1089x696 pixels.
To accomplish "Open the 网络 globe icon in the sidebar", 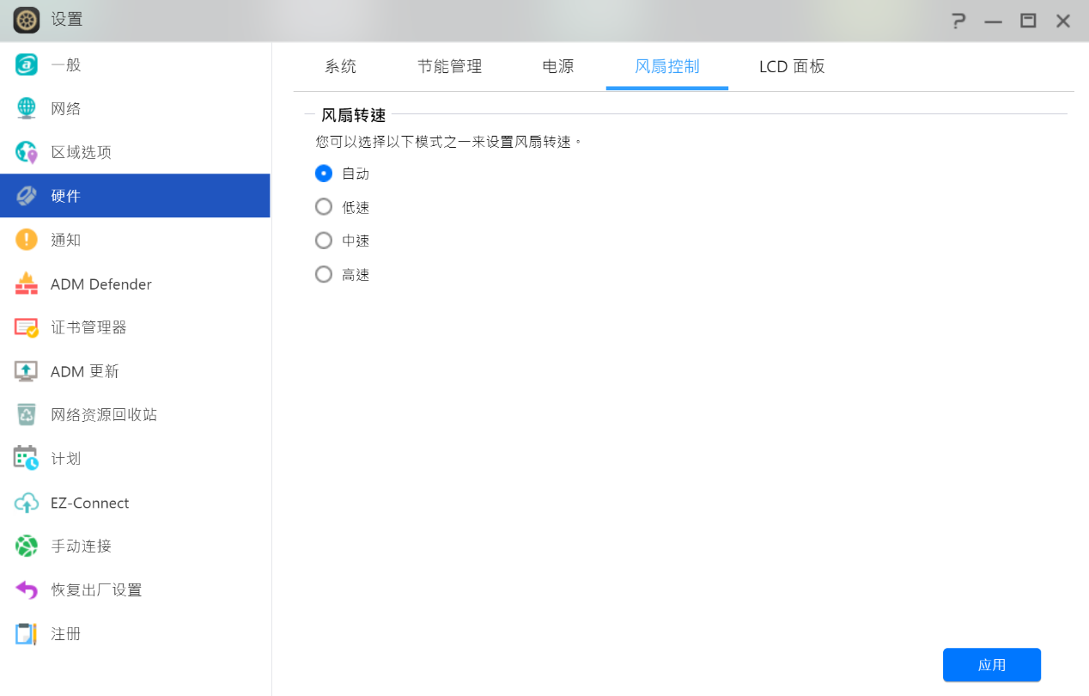I will click(27, 108).
